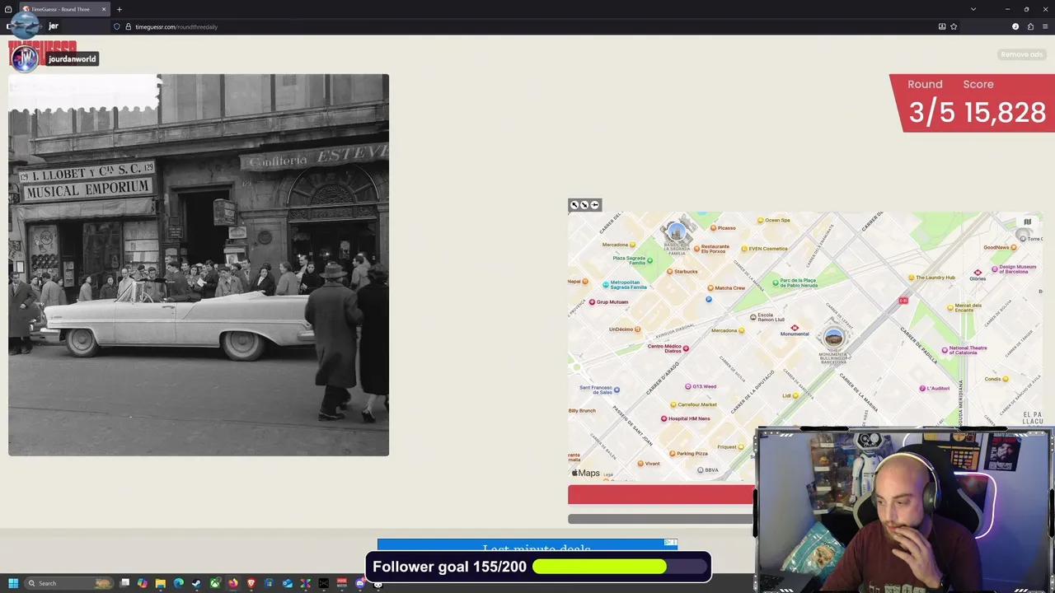Viewport: 1055px width, 593px height.
Task: Click the Escola Ramon Llull marker
Action: (x=753, y=317)
